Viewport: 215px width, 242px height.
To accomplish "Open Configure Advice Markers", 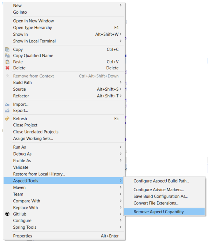I will tap(165, 189).
